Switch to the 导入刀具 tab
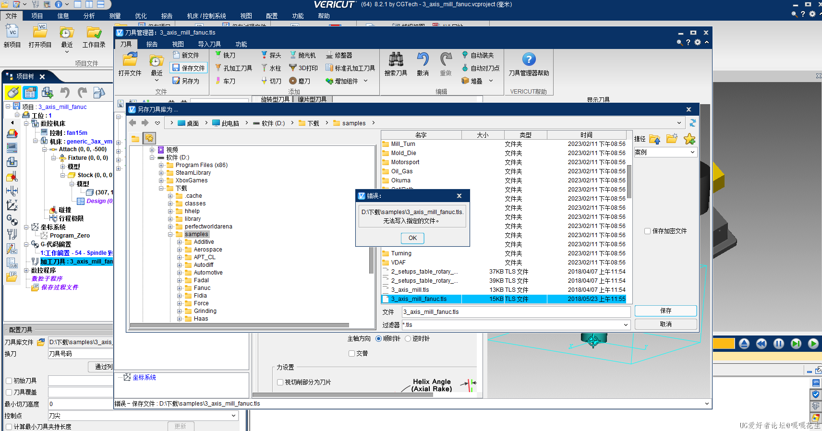Viewport: 822px width, 431px height. point(209,44)
